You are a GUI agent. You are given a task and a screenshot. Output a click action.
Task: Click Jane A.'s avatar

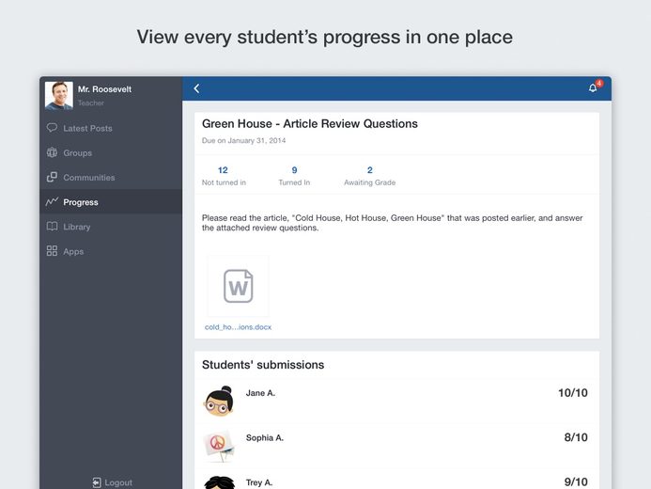click(219, 401)
